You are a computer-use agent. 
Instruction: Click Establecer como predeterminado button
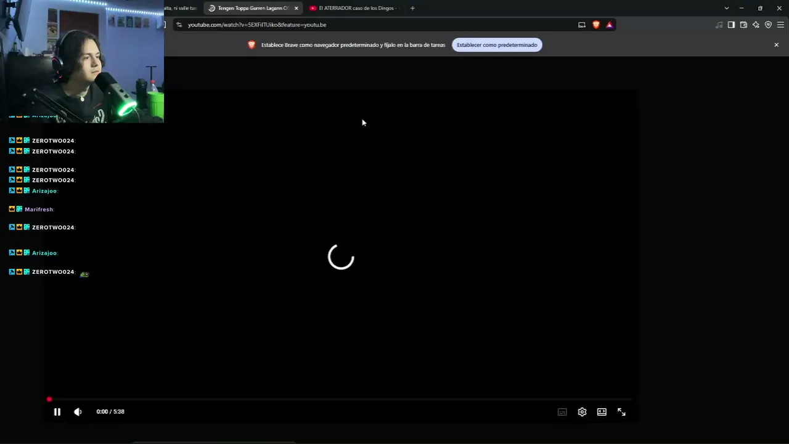[x=497, y=44]
